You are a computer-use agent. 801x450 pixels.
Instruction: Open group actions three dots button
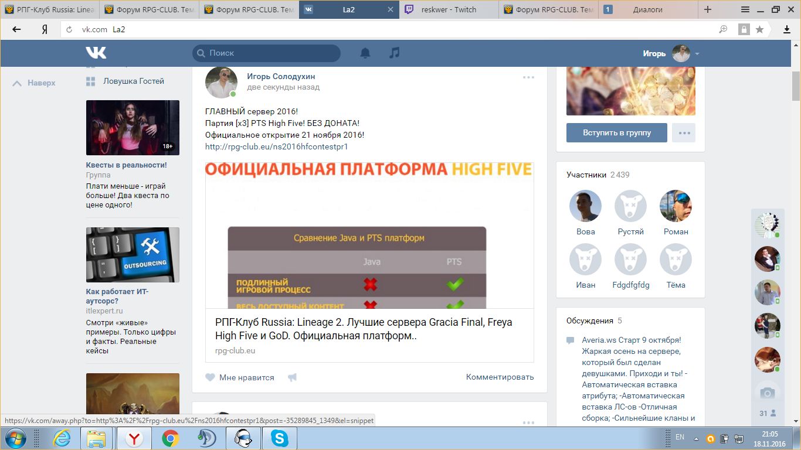tap(684, 133)
